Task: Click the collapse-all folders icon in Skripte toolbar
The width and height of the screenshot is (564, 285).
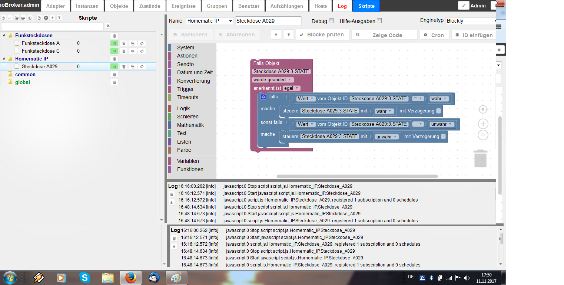Action: (17, 18)
